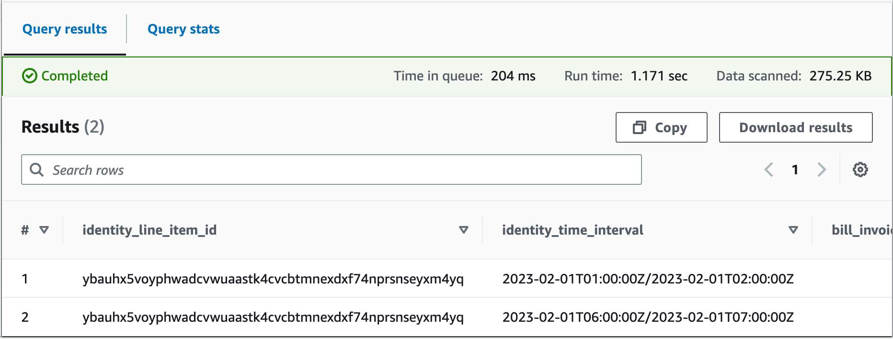This screenshot has width=893, height=339.
Task: Open the results preferences gear
Action: click(x=860, y=169)
